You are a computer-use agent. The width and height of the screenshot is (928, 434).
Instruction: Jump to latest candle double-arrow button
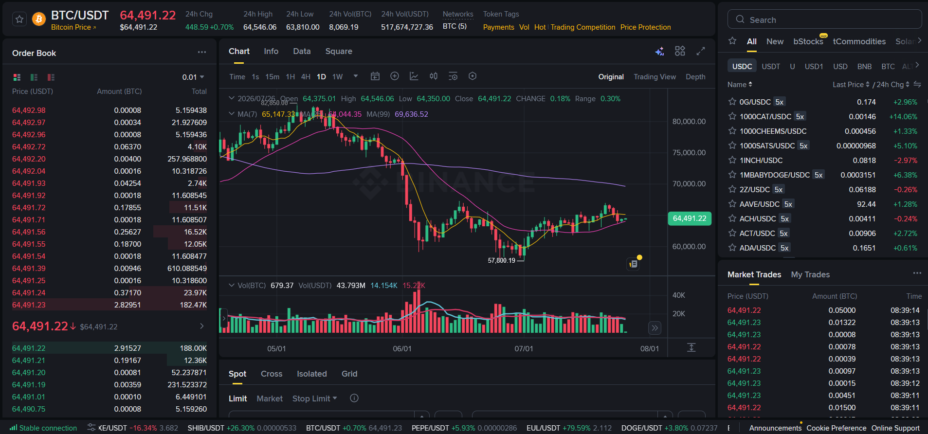[655, 328]
